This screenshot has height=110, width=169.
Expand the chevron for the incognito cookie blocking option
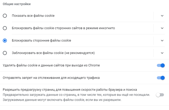(x=162, y=28)
